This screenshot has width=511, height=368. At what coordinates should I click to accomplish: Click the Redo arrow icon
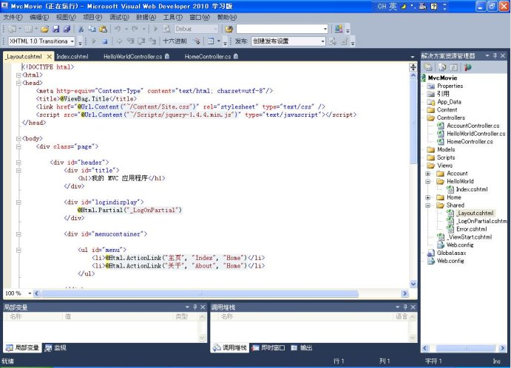(x=135, y=29)
